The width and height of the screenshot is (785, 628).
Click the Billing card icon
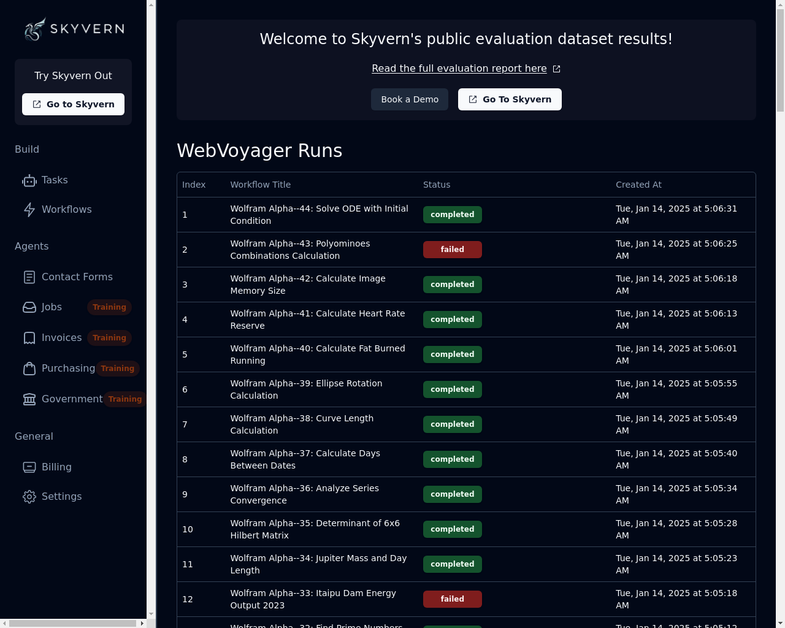29,467
